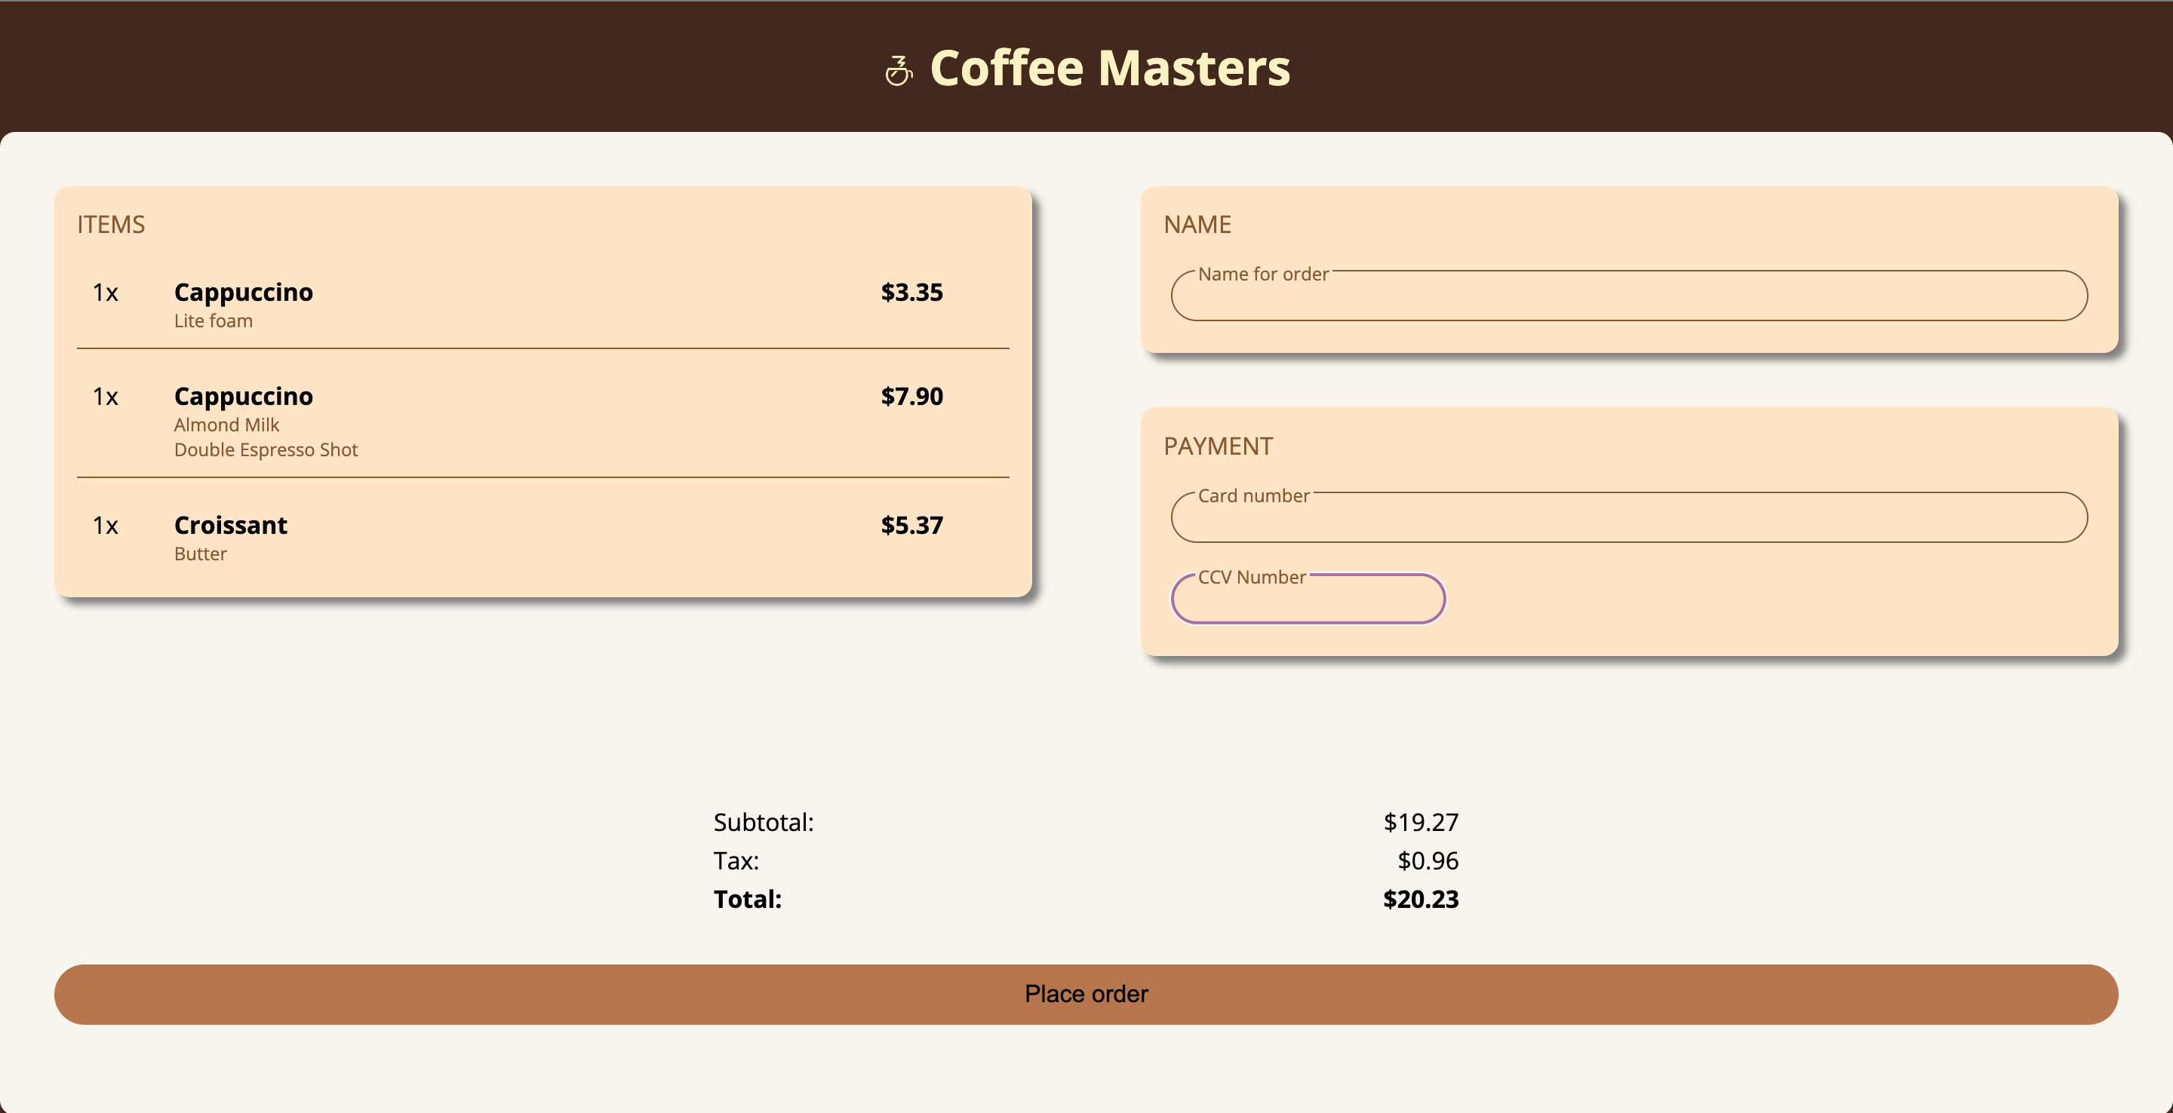Focus the Card number field
Screen dimensions: 2173x1113
[x=1628, y=518]
